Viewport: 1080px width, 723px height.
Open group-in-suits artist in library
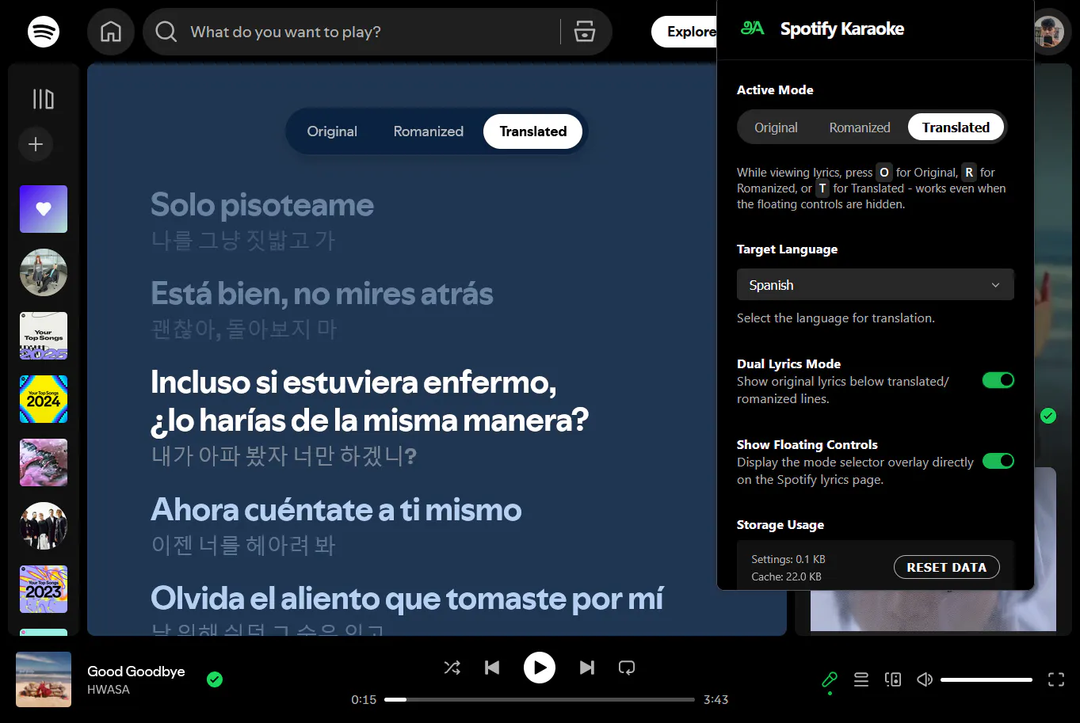pyautogui.click(x=44, y=526)
